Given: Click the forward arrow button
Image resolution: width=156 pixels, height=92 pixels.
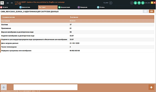Looking at the screenshot, I should 151,87.
